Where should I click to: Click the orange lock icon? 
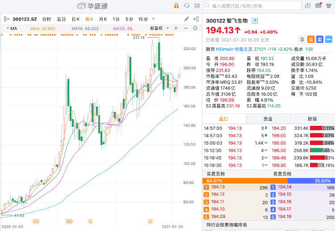176,5
